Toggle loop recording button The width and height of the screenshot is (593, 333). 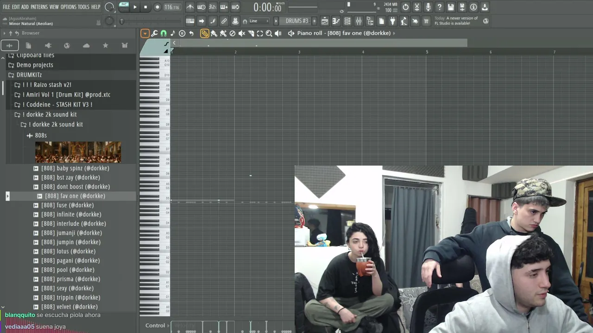click(x=235, y=7)
